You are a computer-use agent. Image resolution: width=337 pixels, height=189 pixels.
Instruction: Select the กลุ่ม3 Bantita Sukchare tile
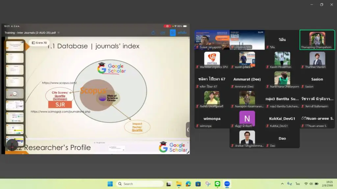tap(282, 99)
